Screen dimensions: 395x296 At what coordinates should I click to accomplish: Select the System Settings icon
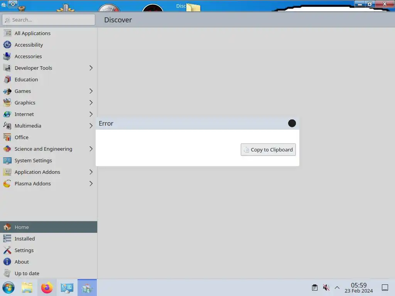(7, 161)
